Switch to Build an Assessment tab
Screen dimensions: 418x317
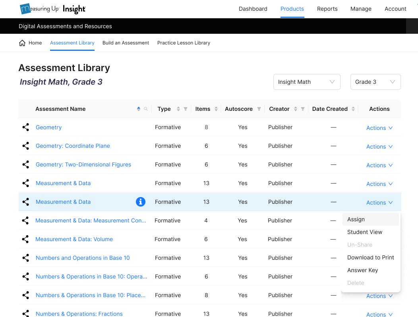tap(126, 43)
